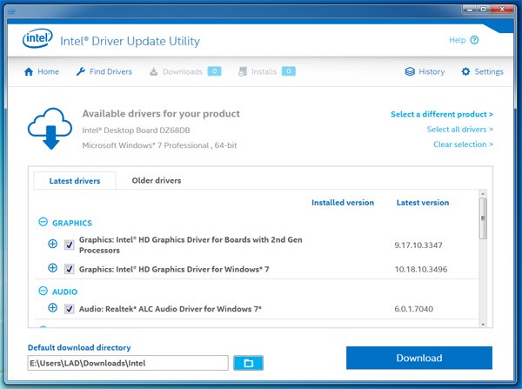This screenshot has width=522, height=389.
Task: Click Select a different product link
Action: point(442,114)
